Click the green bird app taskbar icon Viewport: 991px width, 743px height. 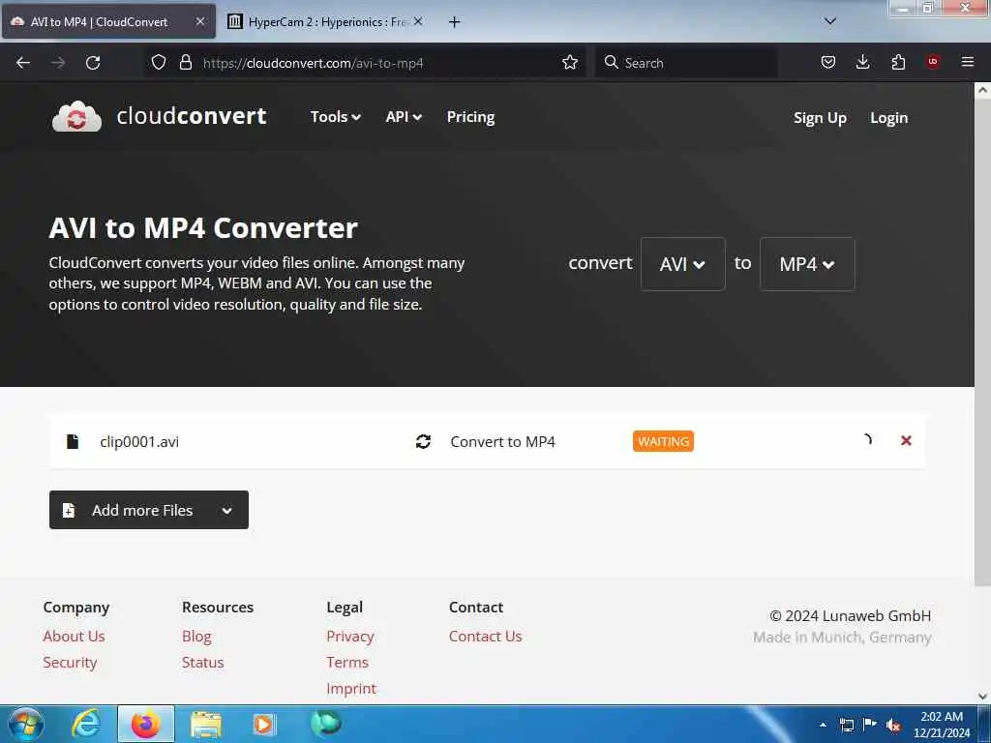click(325, 724)
